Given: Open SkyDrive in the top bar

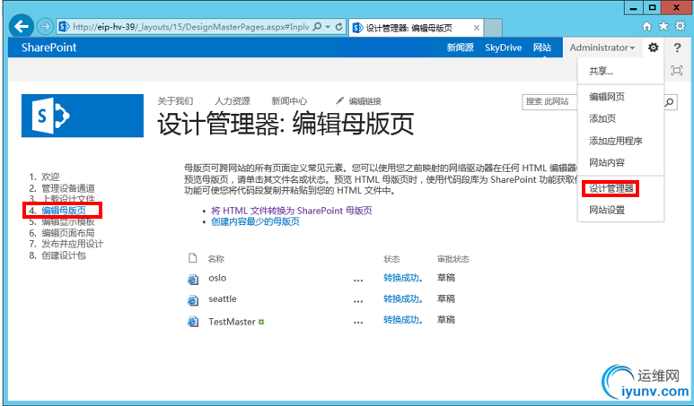Looking at the screenshot, I should coord(504,48).
